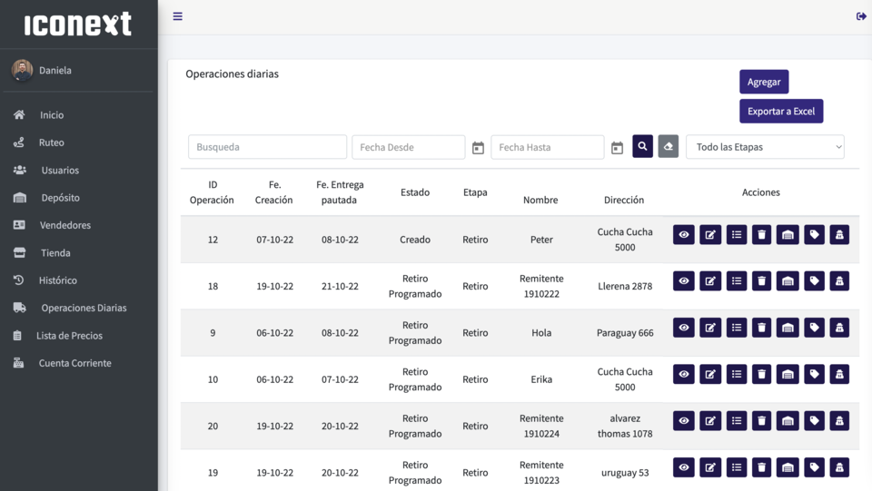Click the logout icon at top right
The height and width of the screenshot is (491, 872).
861,16
